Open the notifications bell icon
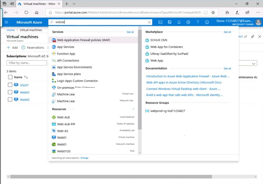263x184 pixels. [x=179, y=22]
